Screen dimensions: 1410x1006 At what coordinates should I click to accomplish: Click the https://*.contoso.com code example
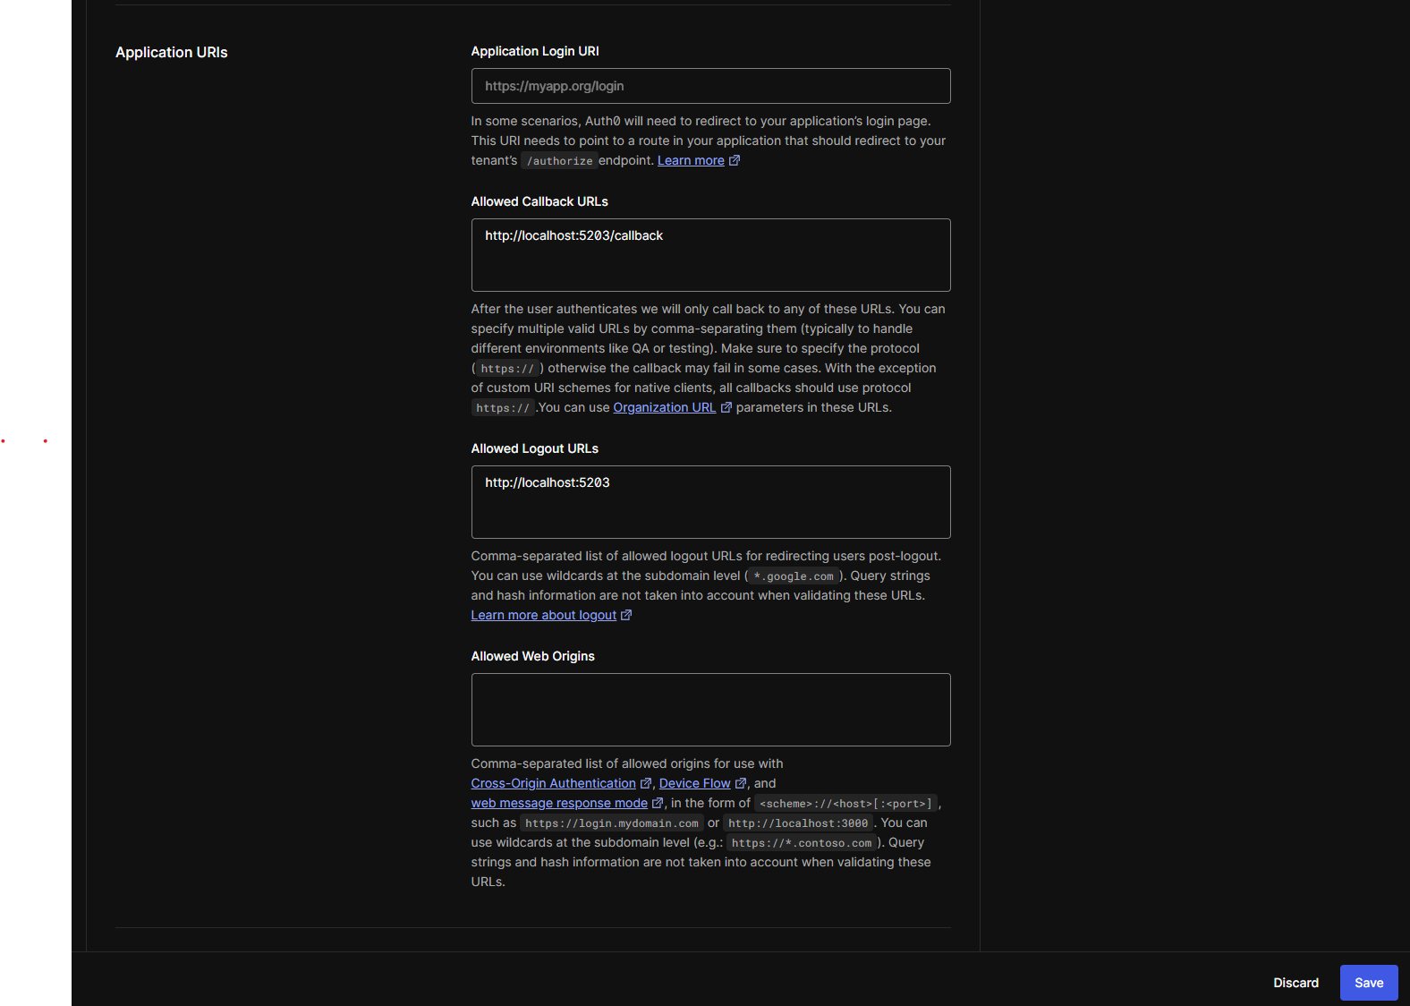click(802, 843)
